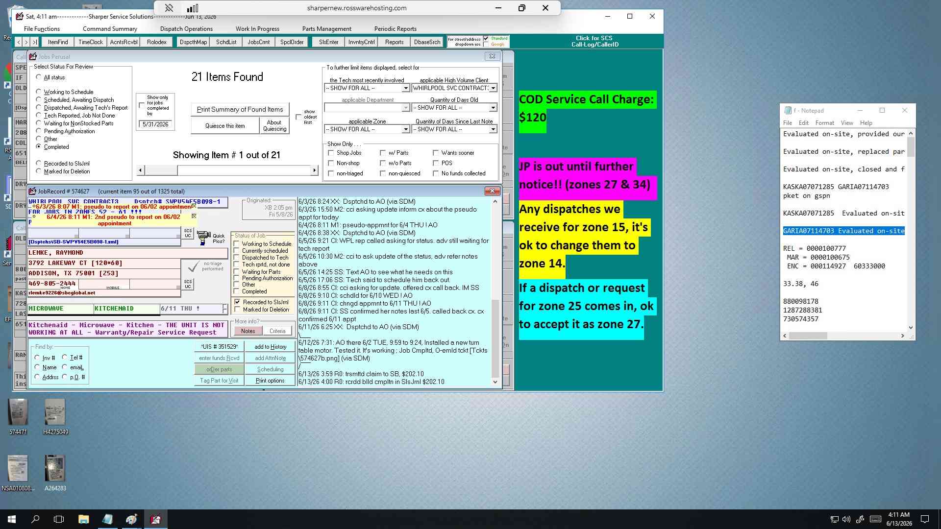Click the last-record navigation arrow button
Image resolution: width=941 pixels, height=529 pixels.
35,42
